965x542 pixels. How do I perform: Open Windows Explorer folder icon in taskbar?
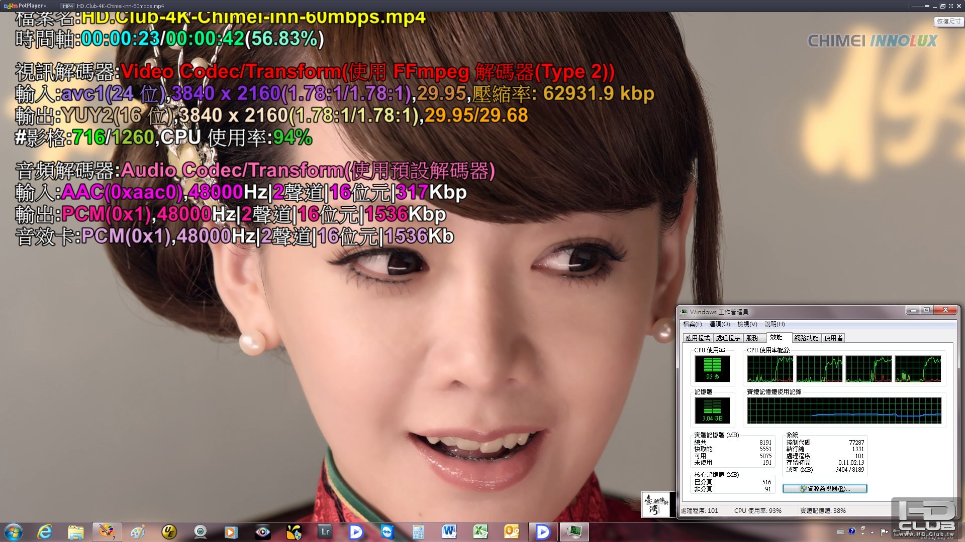[x=75, y=531]
